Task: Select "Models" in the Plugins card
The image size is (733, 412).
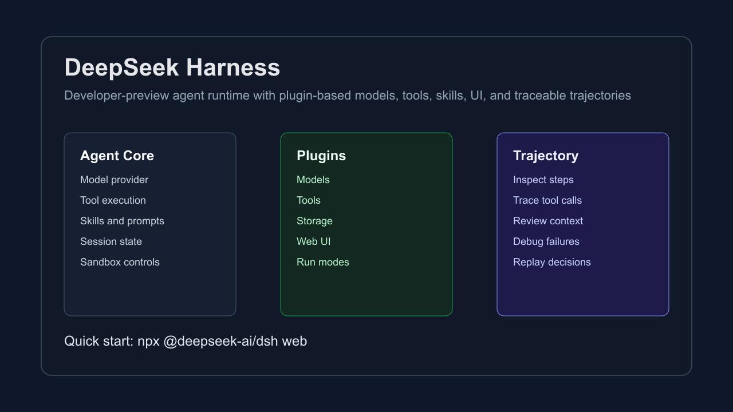Action: tap(313, 180)
